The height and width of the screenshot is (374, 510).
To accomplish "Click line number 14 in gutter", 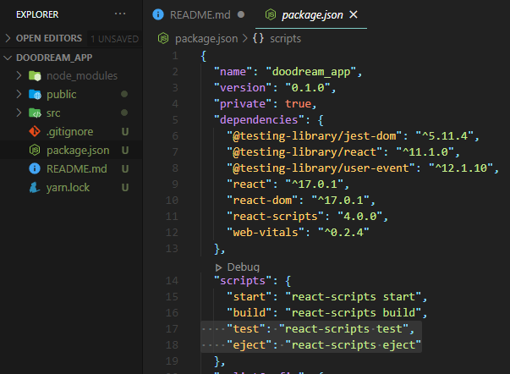I will (172, 281).
